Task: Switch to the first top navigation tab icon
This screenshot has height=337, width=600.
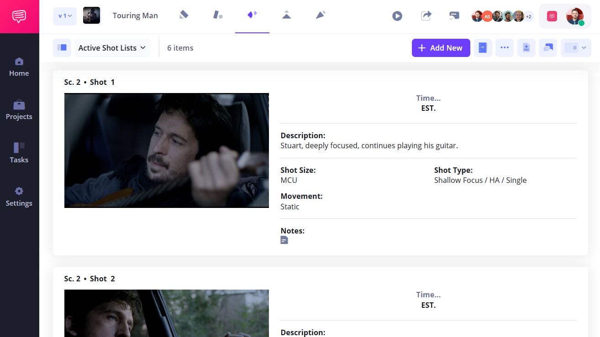Action: (184, 15)
